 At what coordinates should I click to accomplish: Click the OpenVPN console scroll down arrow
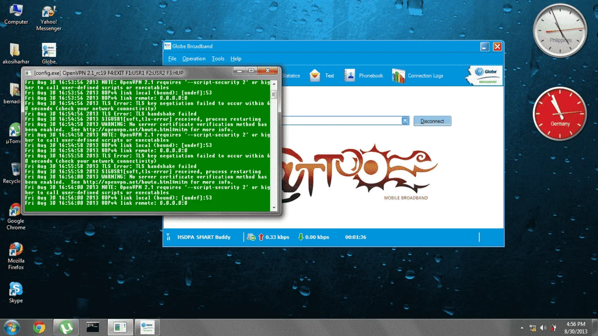pos(274,207)
